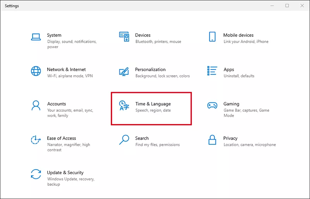This screenshot has width=310, height=199.
Task: Click the Search magnifying glass icon
Action: [x=124, y=140]
